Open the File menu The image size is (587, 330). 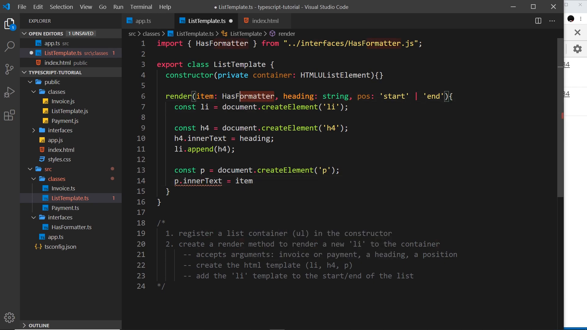(x=22, y=7)
